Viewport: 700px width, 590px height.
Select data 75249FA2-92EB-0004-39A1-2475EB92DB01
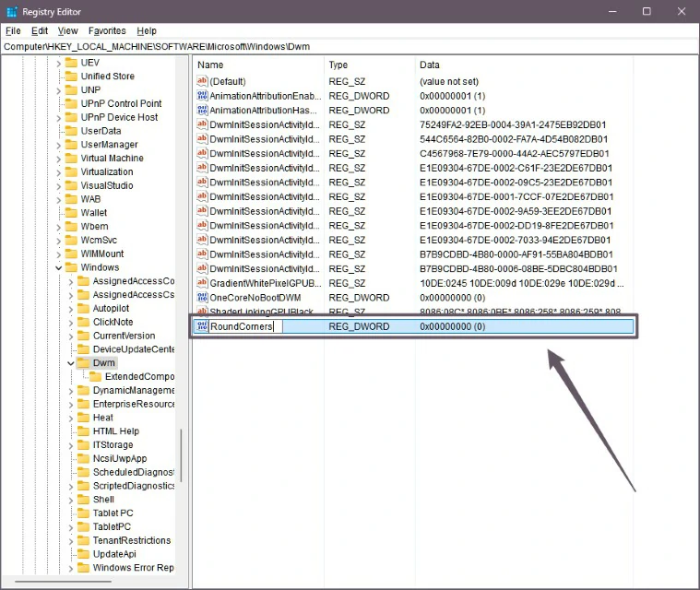pos(513,124)
